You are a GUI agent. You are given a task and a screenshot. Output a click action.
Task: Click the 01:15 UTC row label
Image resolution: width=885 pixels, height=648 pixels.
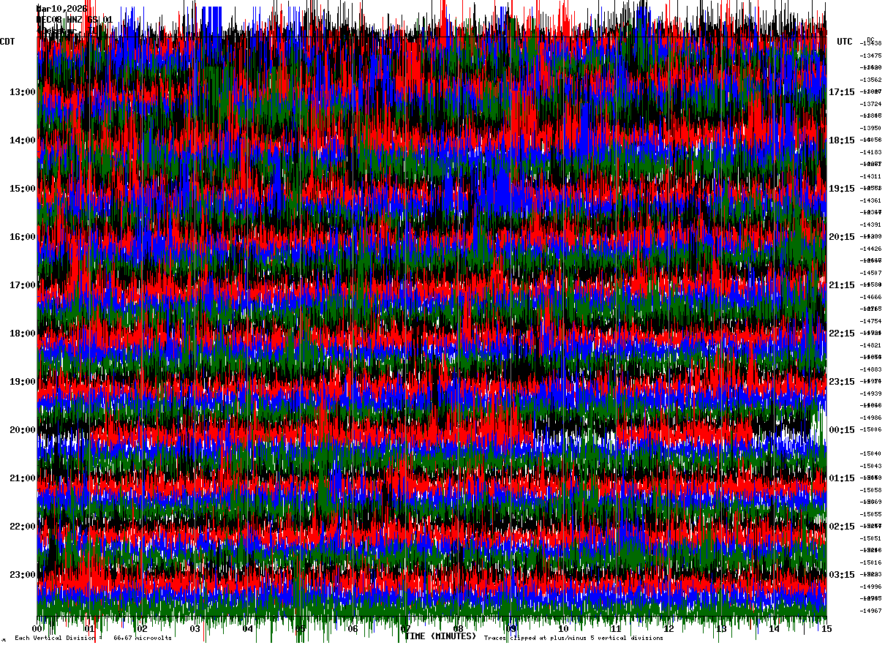click(x=842, y=478)
